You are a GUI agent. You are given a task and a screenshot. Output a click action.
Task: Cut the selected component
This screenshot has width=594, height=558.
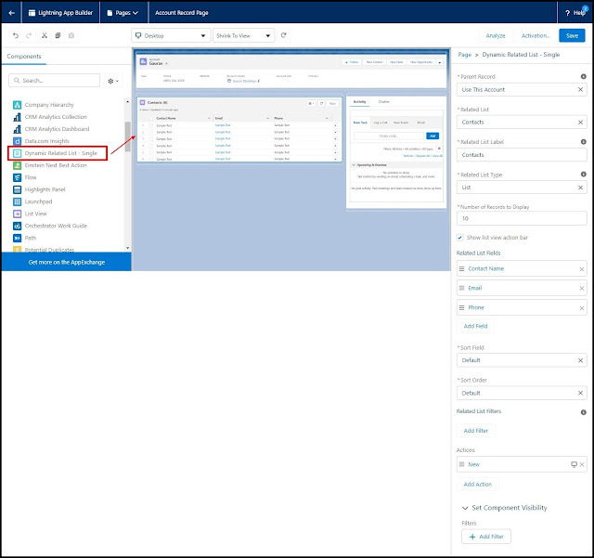45,35
